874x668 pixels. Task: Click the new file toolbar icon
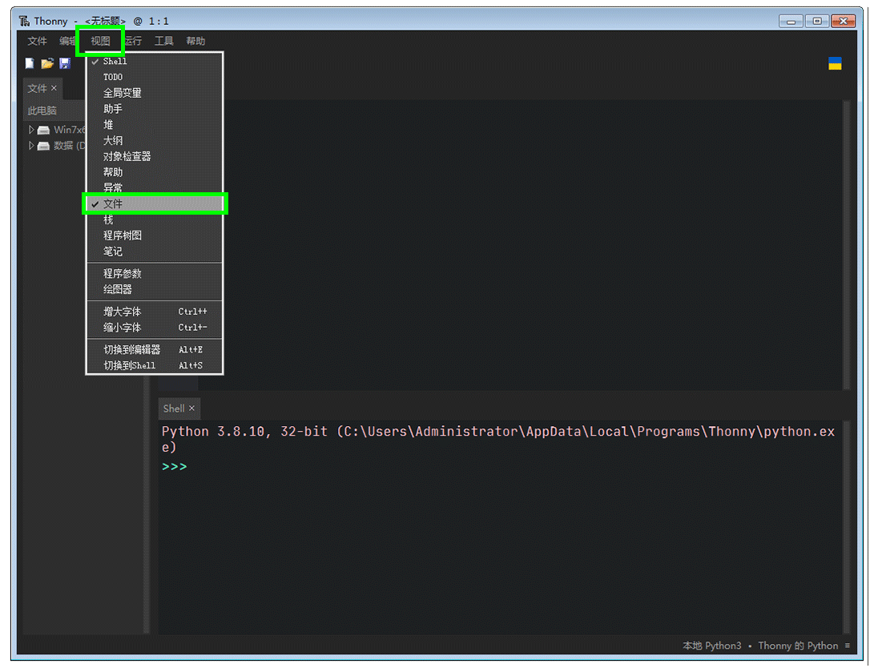pos(30,63)
